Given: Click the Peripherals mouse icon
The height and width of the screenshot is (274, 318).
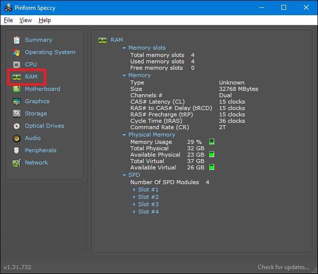Looking at the screenshot, I should coord(17,150).
